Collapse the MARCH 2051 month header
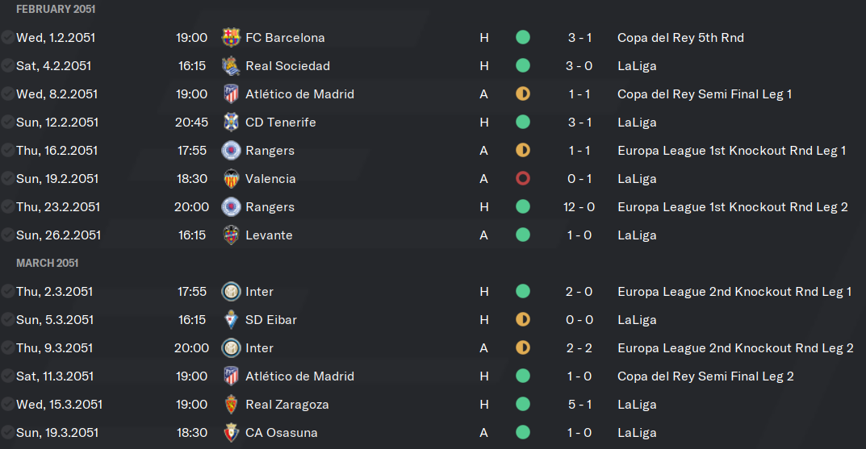This screenshot has width=866, height=449. 48,263
